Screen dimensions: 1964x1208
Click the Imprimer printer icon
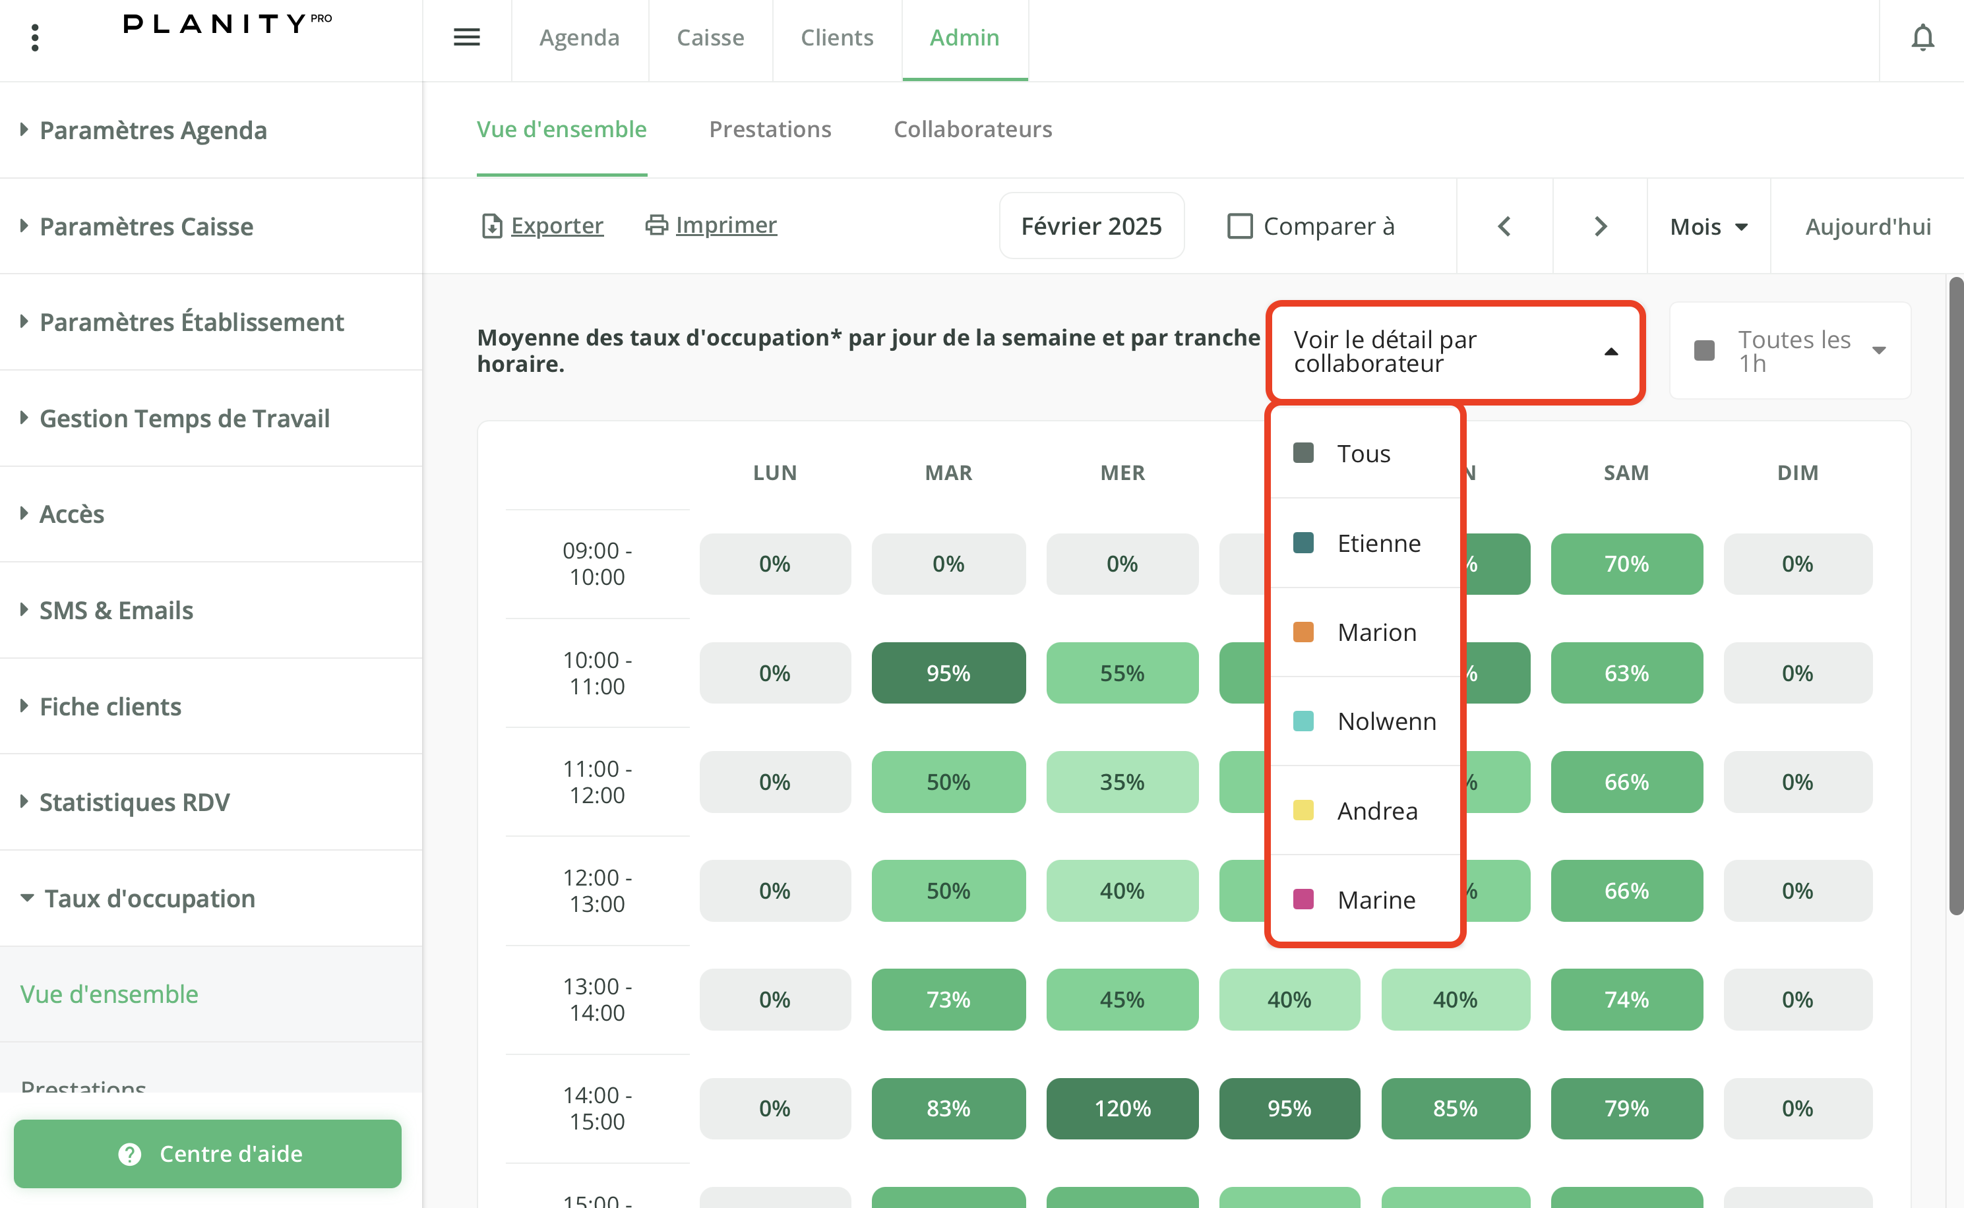(x=656, y=226)
